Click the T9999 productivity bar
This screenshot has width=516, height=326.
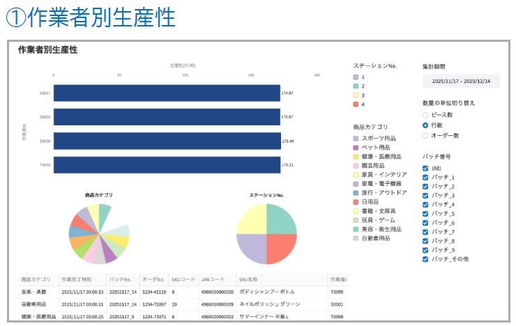point(167,165)
